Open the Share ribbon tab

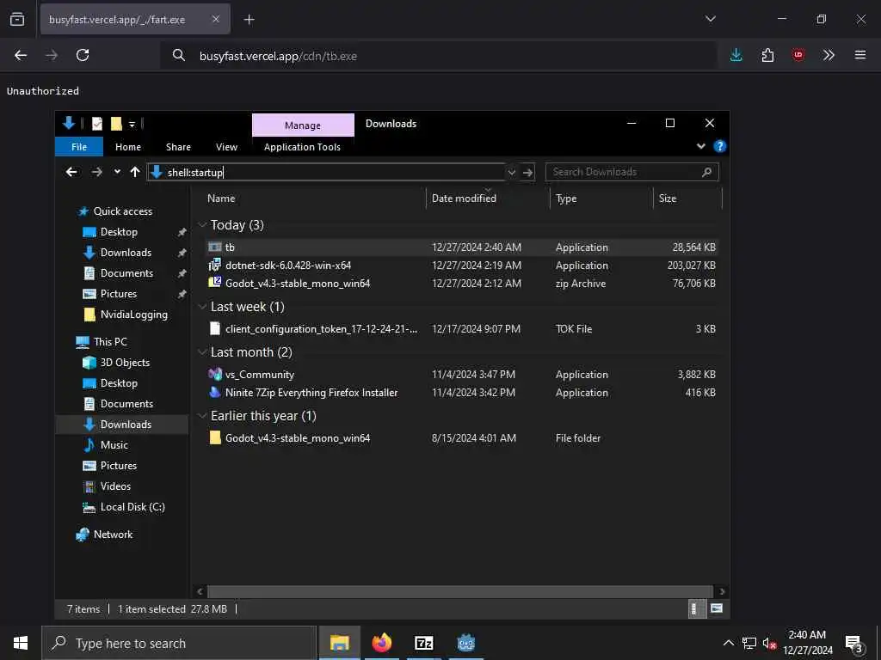pos(178,147)
